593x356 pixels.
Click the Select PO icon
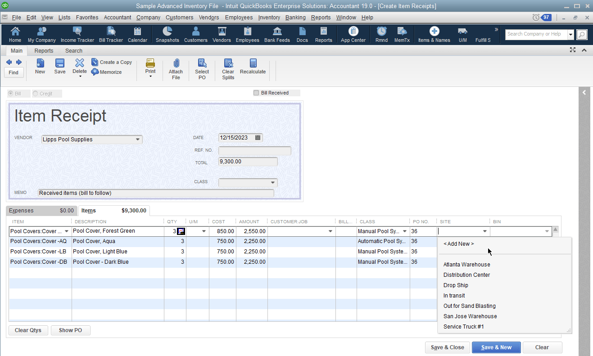click(202, 69)
